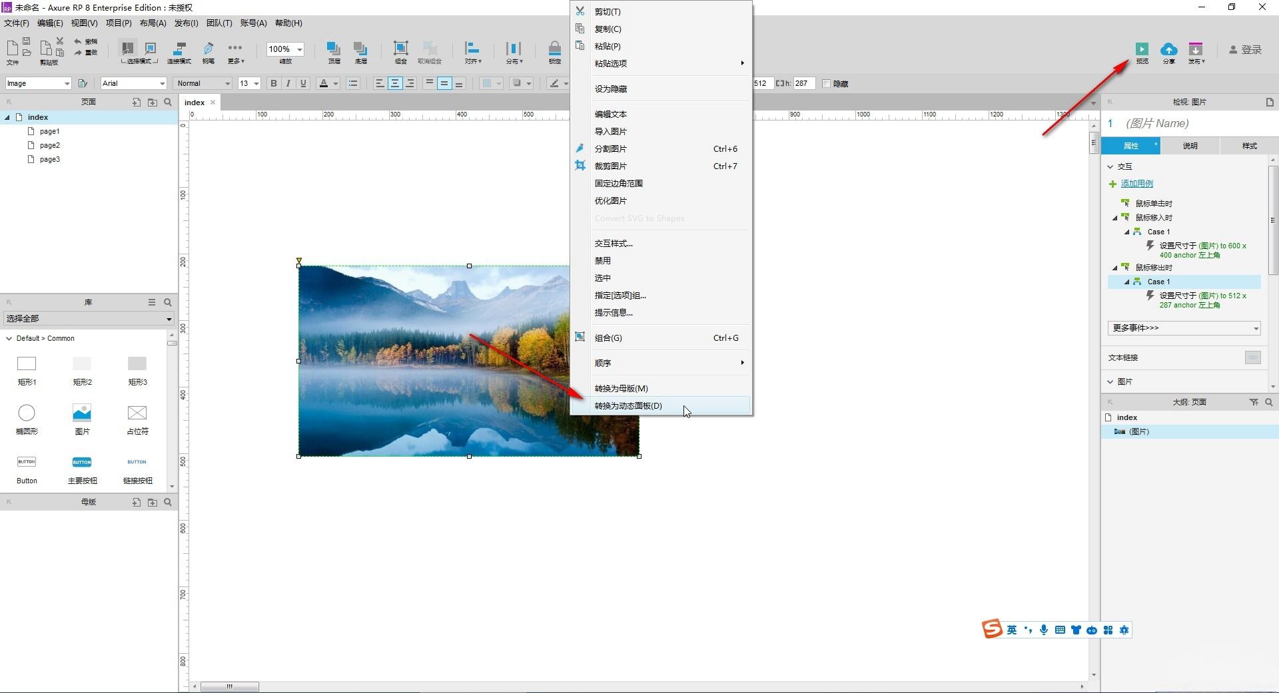Switch to the 样式 (Style) tab
This screenshot has width=1279, height=693.
click(x=1249, y=146)
